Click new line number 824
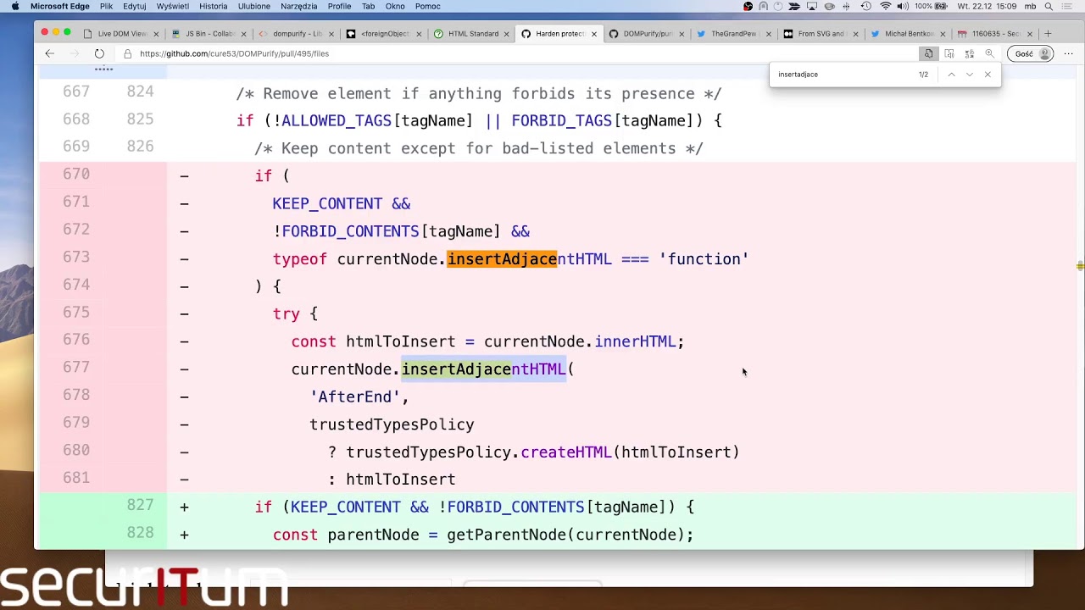Image resolution: width=1085 pixels, height=610 pixels. 140,91
